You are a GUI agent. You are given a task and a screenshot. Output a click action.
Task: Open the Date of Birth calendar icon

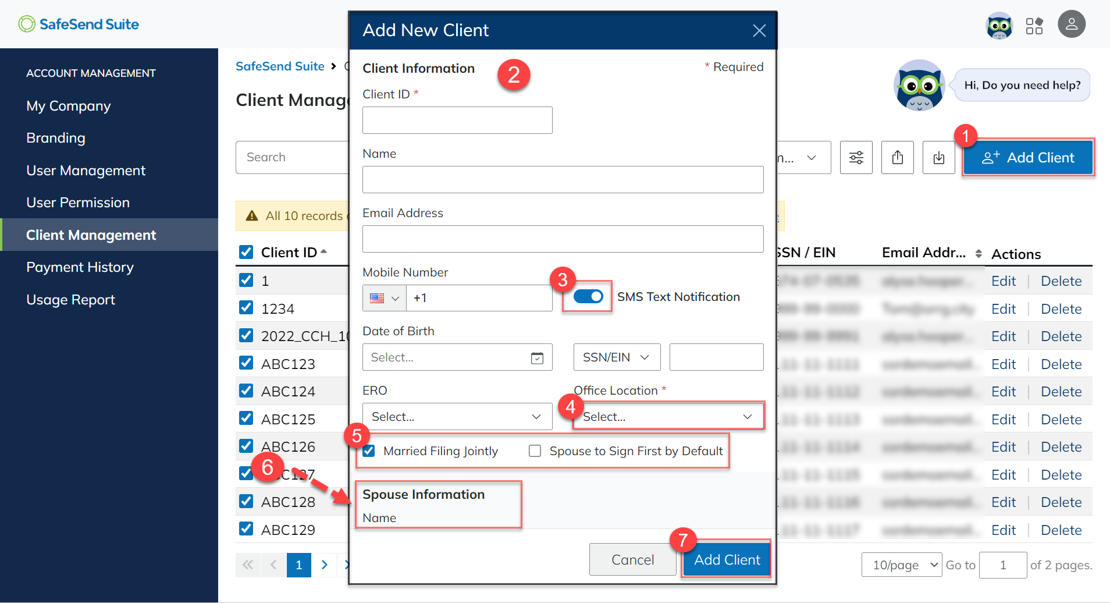point(536,357)
